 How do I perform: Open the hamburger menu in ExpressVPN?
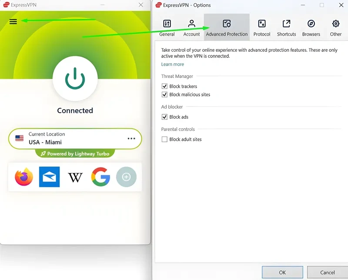(13, 21)
